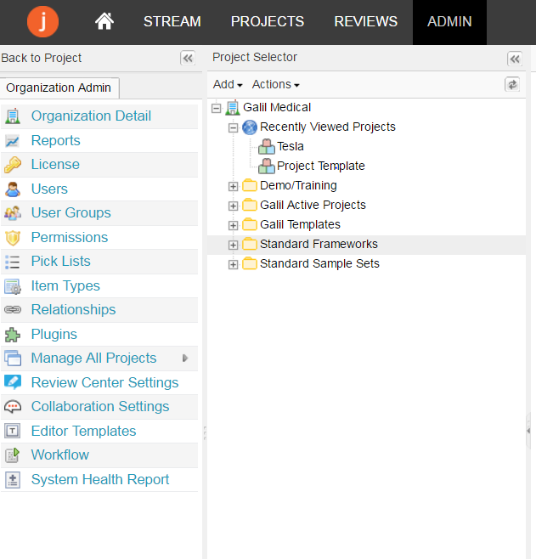
Task: Expand the Standard Sample Sets folder
Action: [x=233, y=264]
